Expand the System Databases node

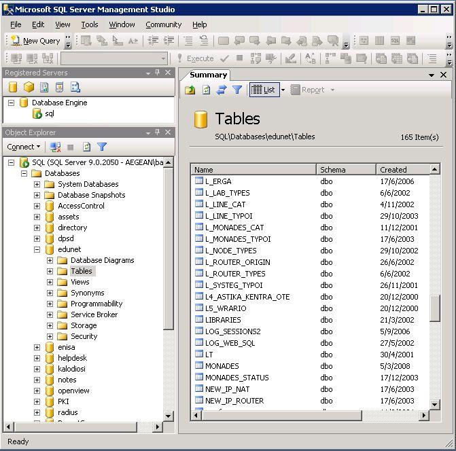(37, 184)
